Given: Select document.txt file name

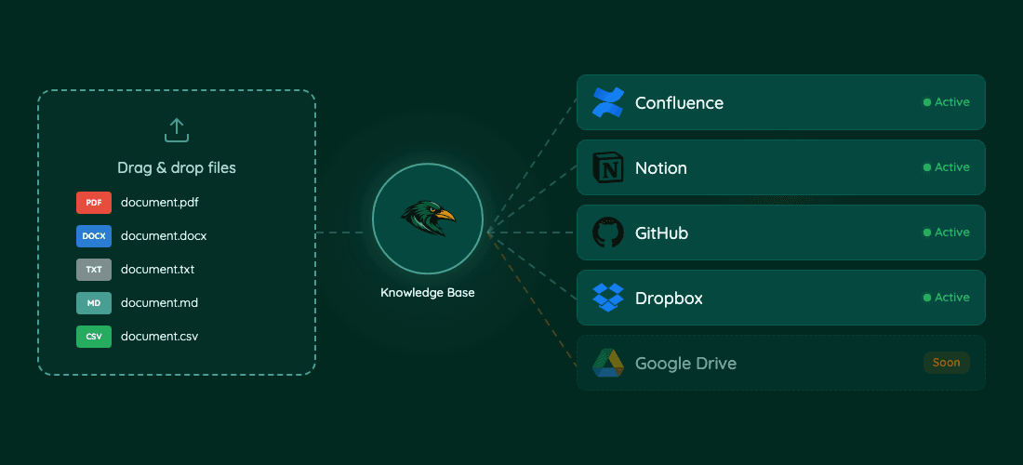Looking at the screenshot, I should [157, 270].
